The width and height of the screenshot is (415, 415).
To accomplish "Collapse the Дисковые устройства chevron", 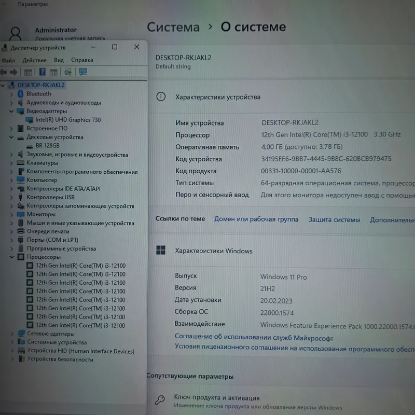I will tap(11, 137).
